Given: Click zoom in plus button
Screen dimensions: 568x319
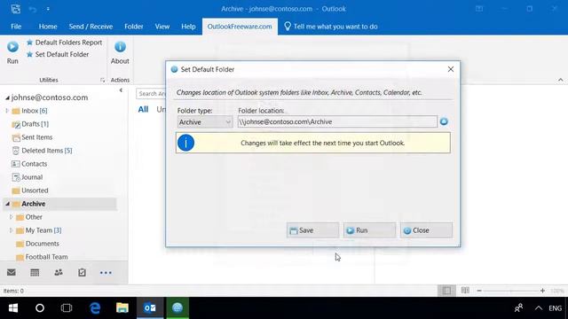Looking at the screenshot, I should point(542,291).
